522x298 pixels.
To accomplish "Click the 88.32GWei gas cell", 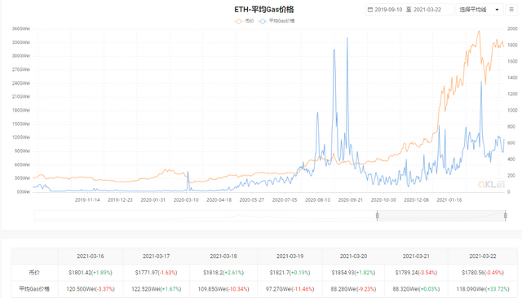I will coord(416,289).
